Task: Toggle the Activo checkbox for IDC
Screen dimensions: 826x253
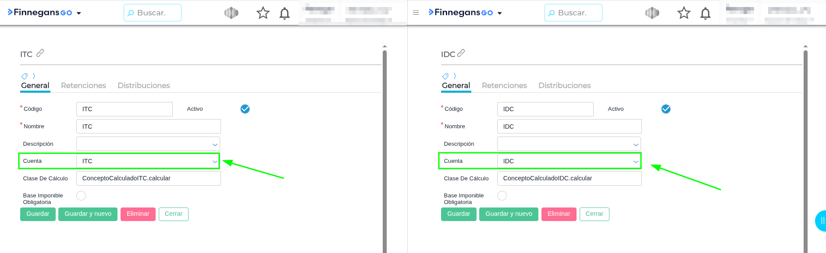Action: click(666, 109)
